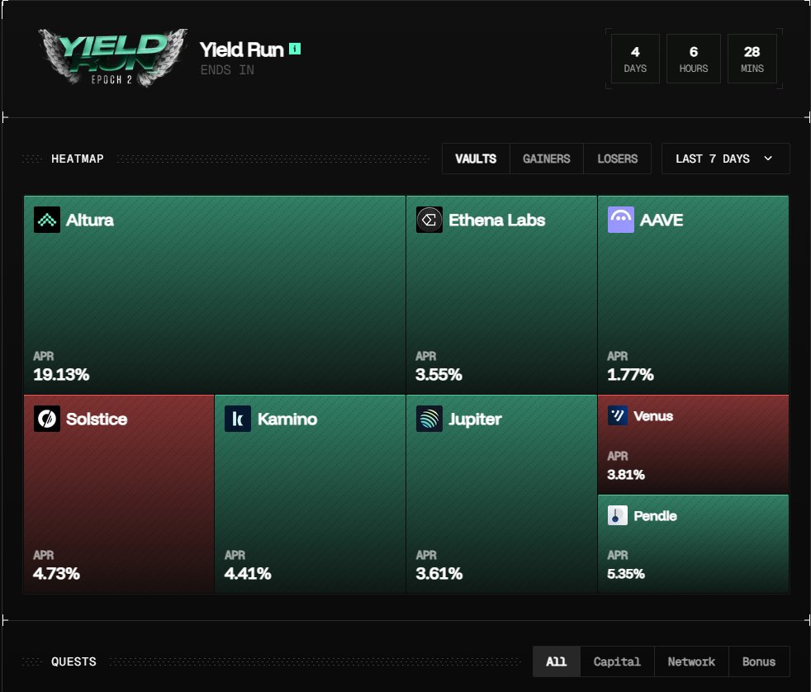The height and width of the screenshot is (692, 811).
Task: Open the Last 7 Days dropdown
Action: 726,159
